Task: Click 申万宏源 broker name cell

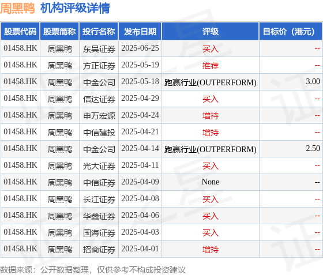Action: (x=99, y=116)
